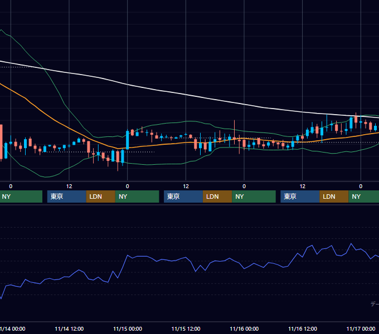379x334 pixels.
Task: Select the LDN session bar on 11/14
Action: (100, 197)
